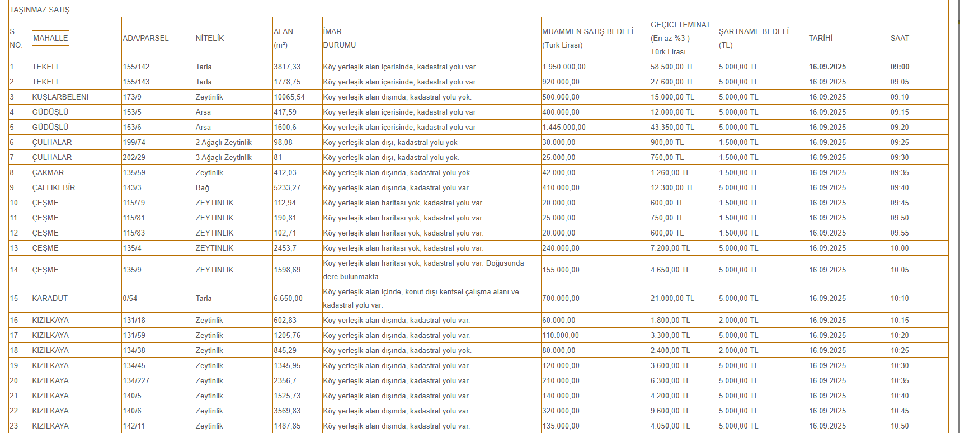
Task: Click the MUAMMEN SATIŞ BEDELİ header
Action: [x=588, y=38]
